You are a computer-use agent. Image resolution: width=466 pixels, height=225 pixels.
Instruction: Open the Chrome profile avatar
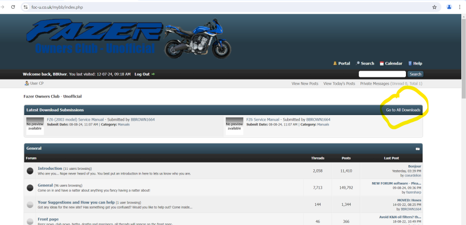click(449, 7)
